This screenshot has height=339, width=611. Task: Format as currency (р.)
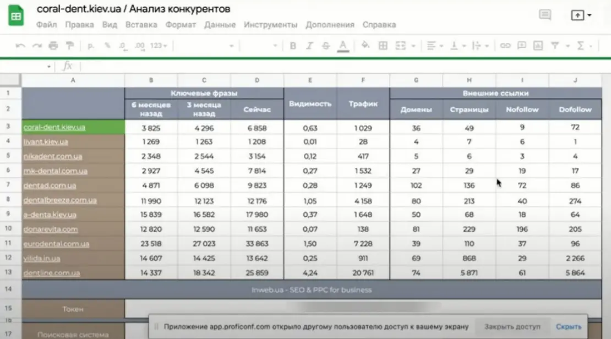(x=91, y=46)
